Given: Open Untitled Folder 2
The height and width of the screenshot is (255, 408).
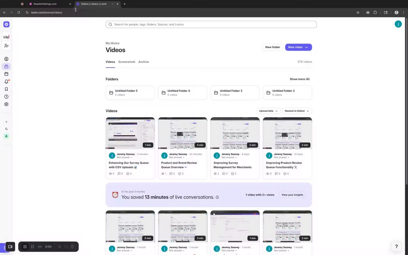Looking at the screenshot, I should (x=288, y=92).
